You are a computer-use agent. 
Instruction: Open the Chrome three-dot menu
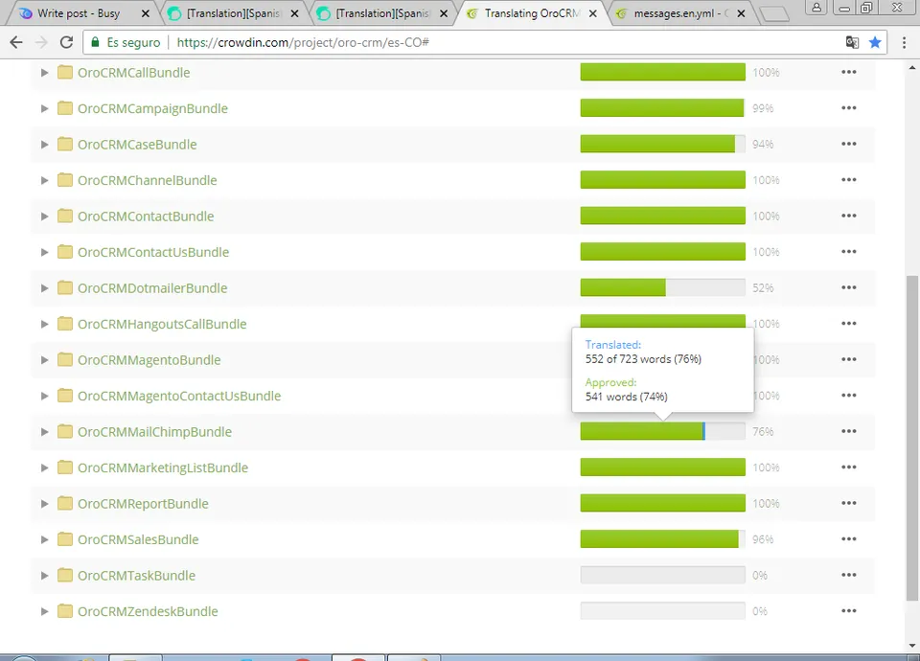tap(904, 42)
